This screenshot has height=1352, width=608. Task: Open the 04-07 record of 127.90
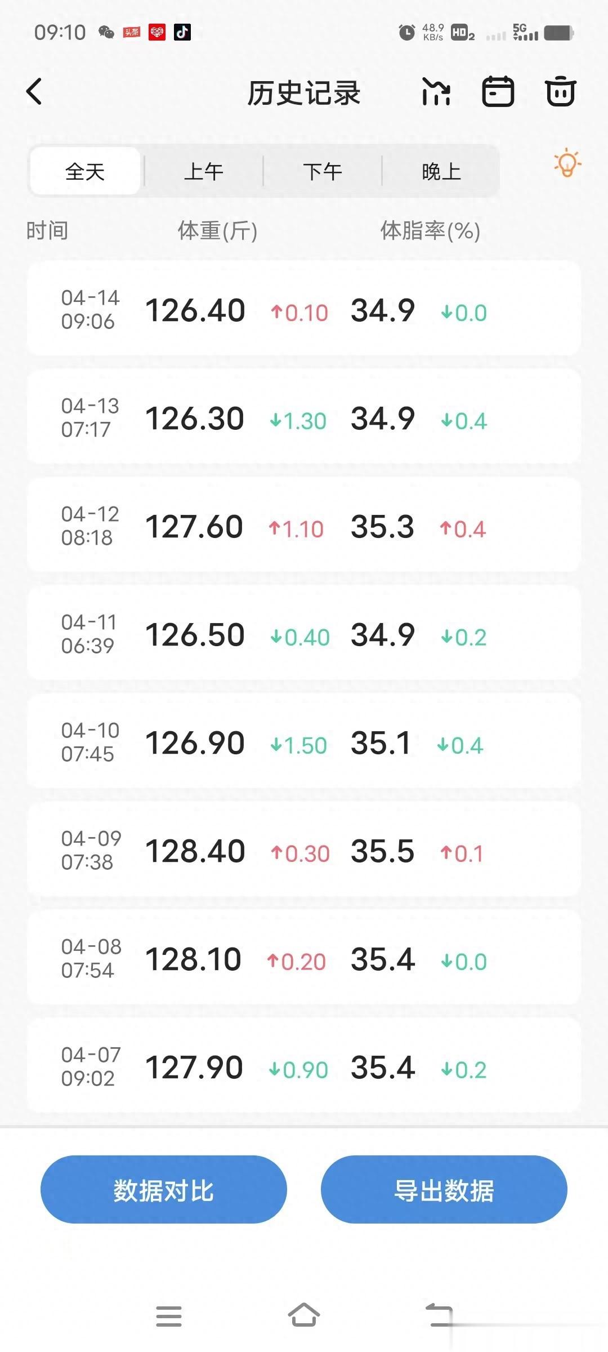(x=304, y=1066)
